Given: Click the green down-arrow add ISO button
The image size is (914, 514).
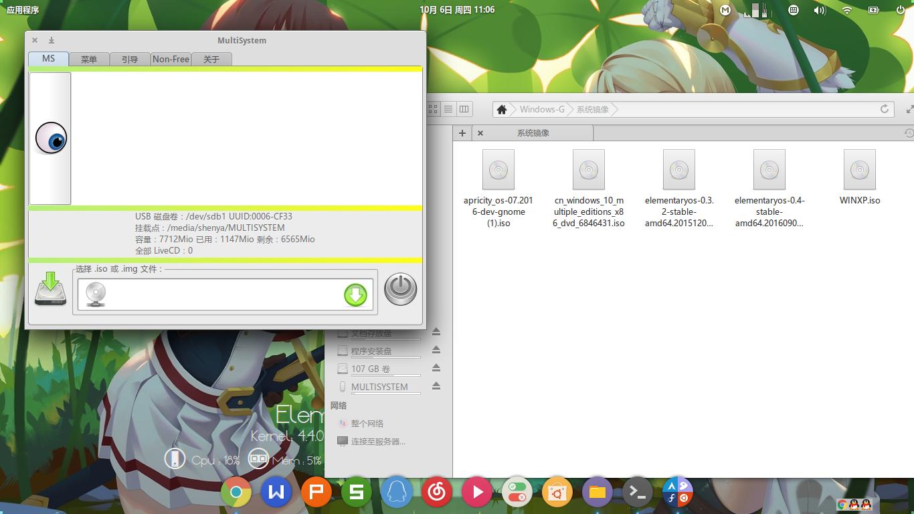Looking at the screenshot, I should [355, 294].
